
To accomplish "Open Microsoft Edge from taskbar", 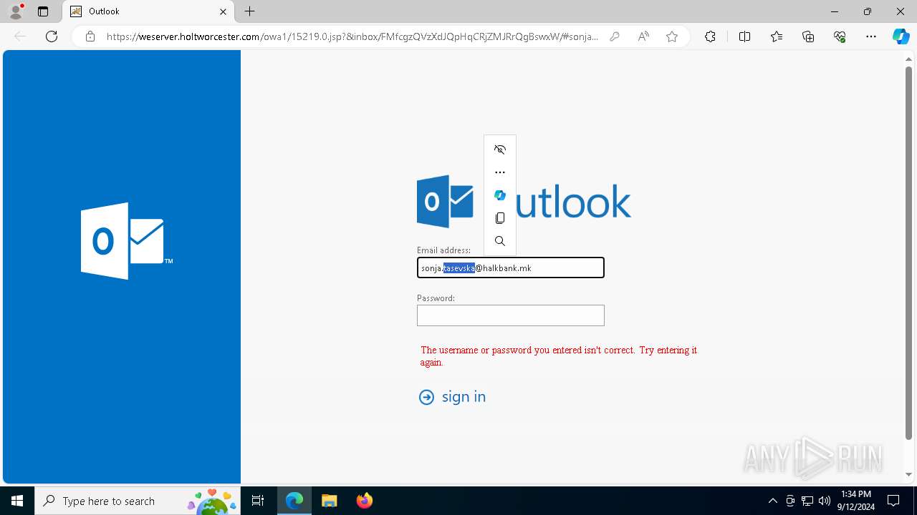I will (294, 501).
